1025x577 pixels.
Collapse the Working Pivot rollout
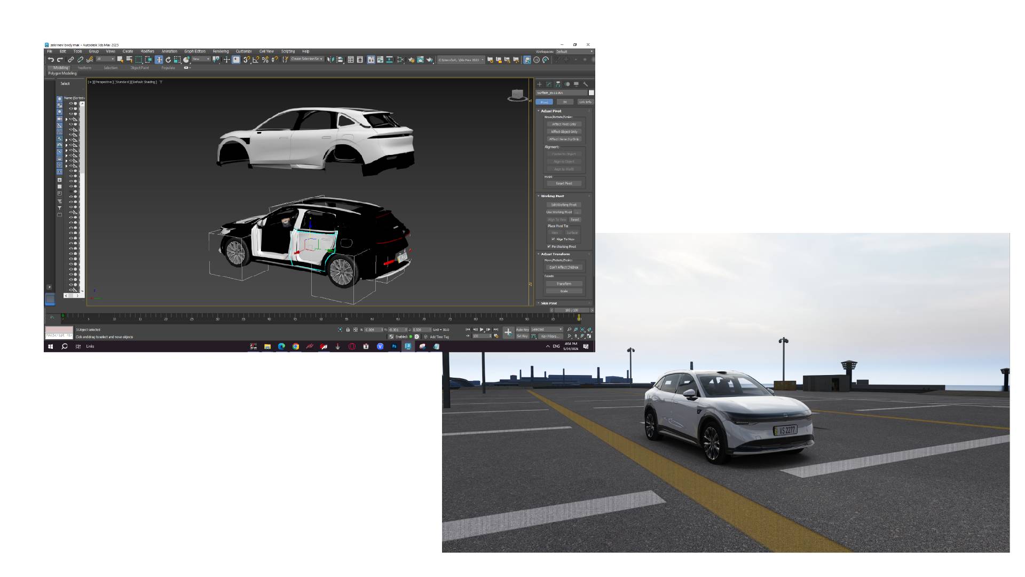click(x=552, y=196)
